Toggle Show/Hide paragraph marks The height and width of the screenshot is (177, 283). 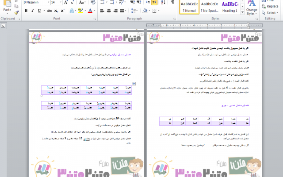[172, 2]
